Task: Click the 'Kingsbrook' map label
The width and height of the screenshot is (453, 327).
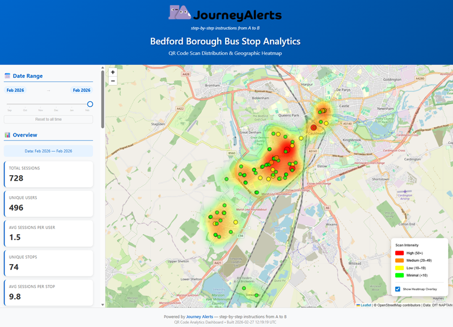Action: [x=352, y=140]
